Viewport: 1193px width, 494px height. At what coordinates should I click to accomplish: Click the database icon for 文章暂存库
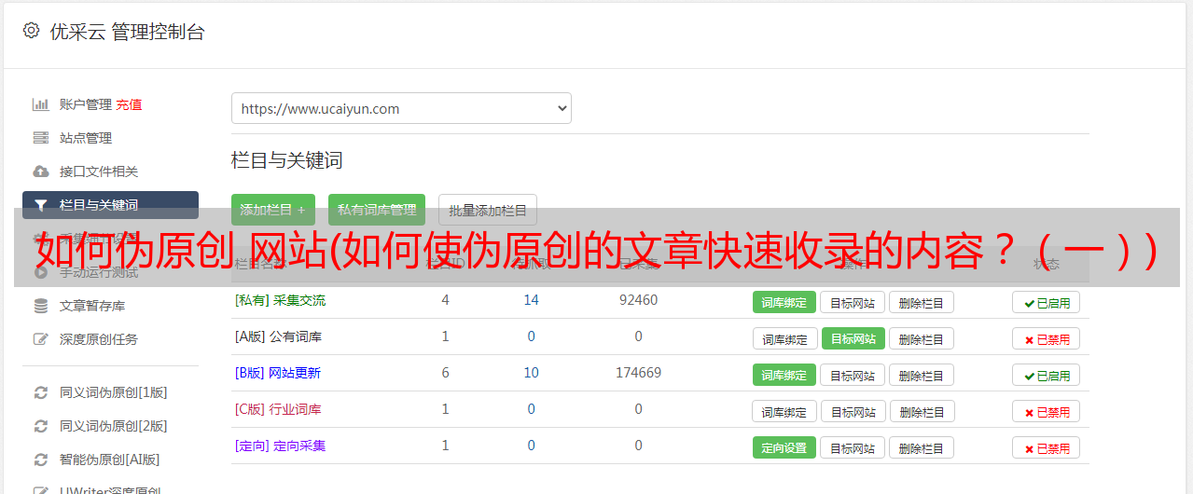[40, 306]
